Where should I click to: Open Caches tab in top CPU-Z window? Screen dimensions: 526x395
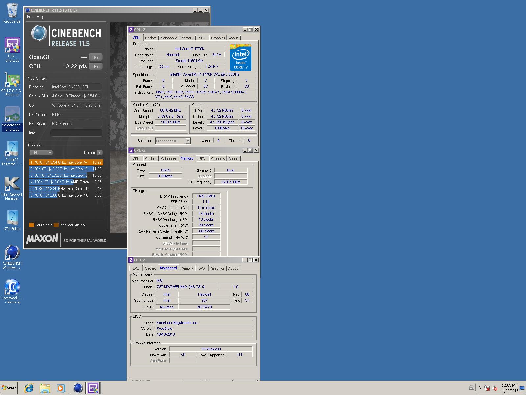pos(151,38)
